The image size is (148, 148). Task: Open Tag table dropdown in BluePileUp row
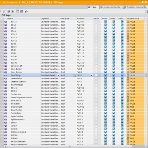(58, 75)
